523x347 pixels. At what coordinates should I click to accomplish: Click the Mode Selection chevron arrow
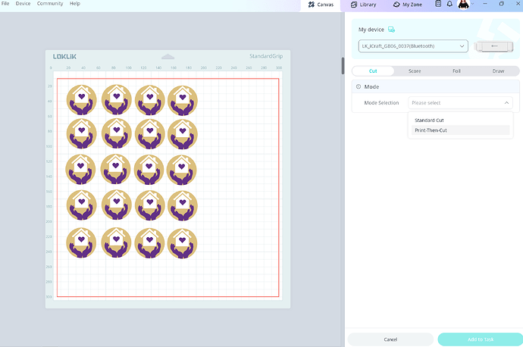(x=506, y=103)
